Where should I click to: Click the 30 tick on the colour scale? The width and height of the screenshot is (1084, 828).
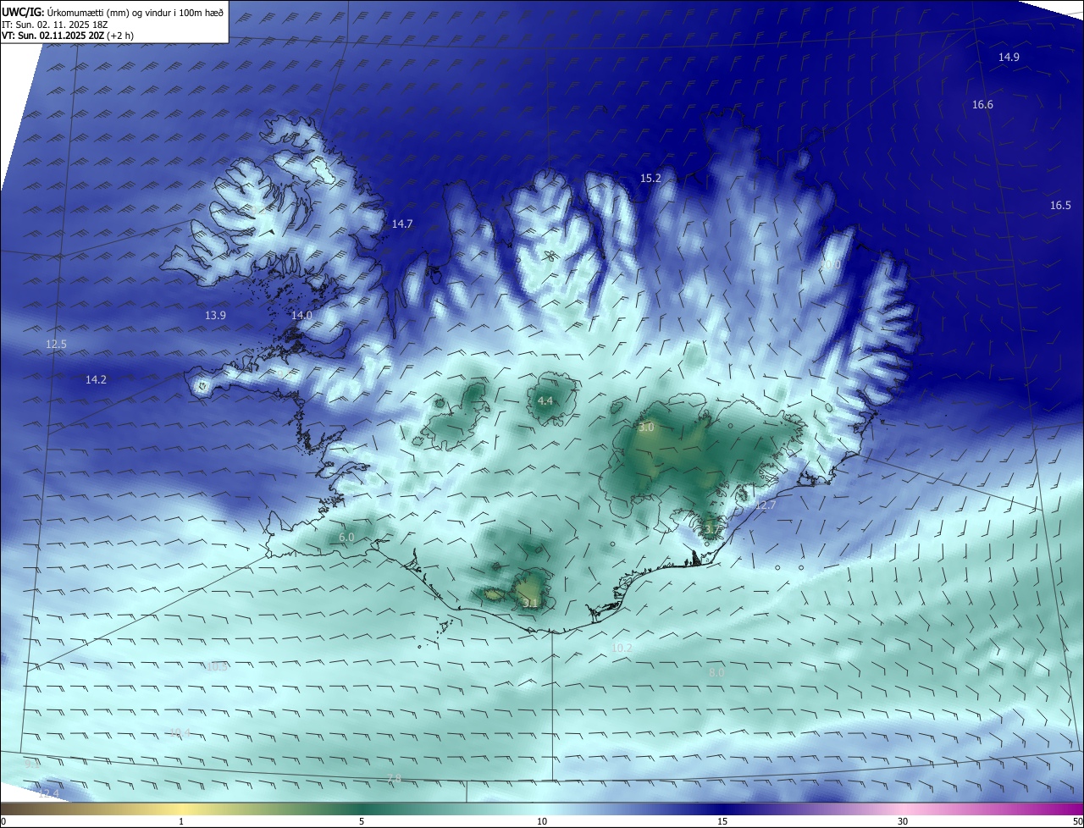[903, 822]
